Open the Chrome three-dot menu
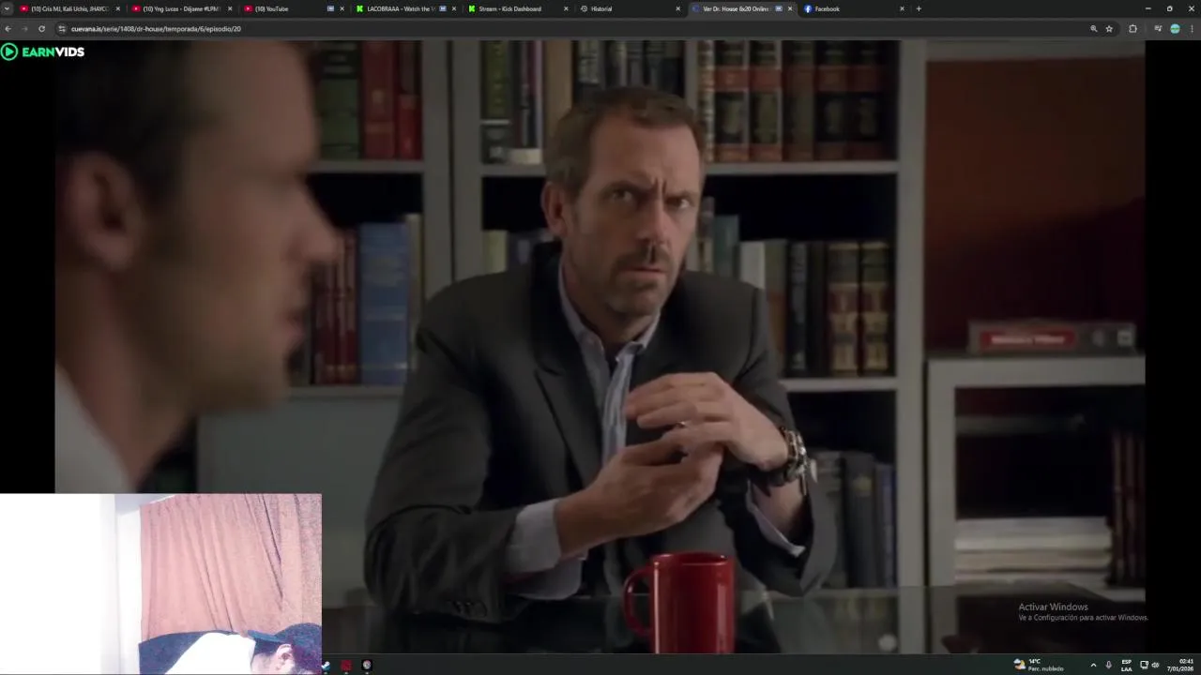This screenshot has width=1201, height=675. pyautogui.click(x=1192, y=29)
